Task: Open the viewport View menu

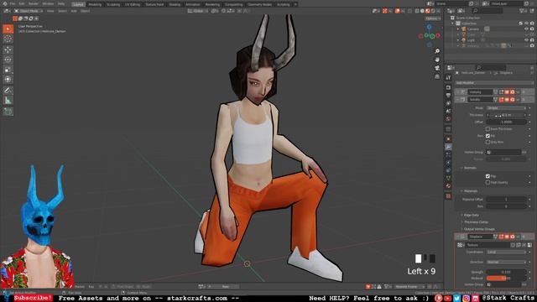Action: coord(50,11)
